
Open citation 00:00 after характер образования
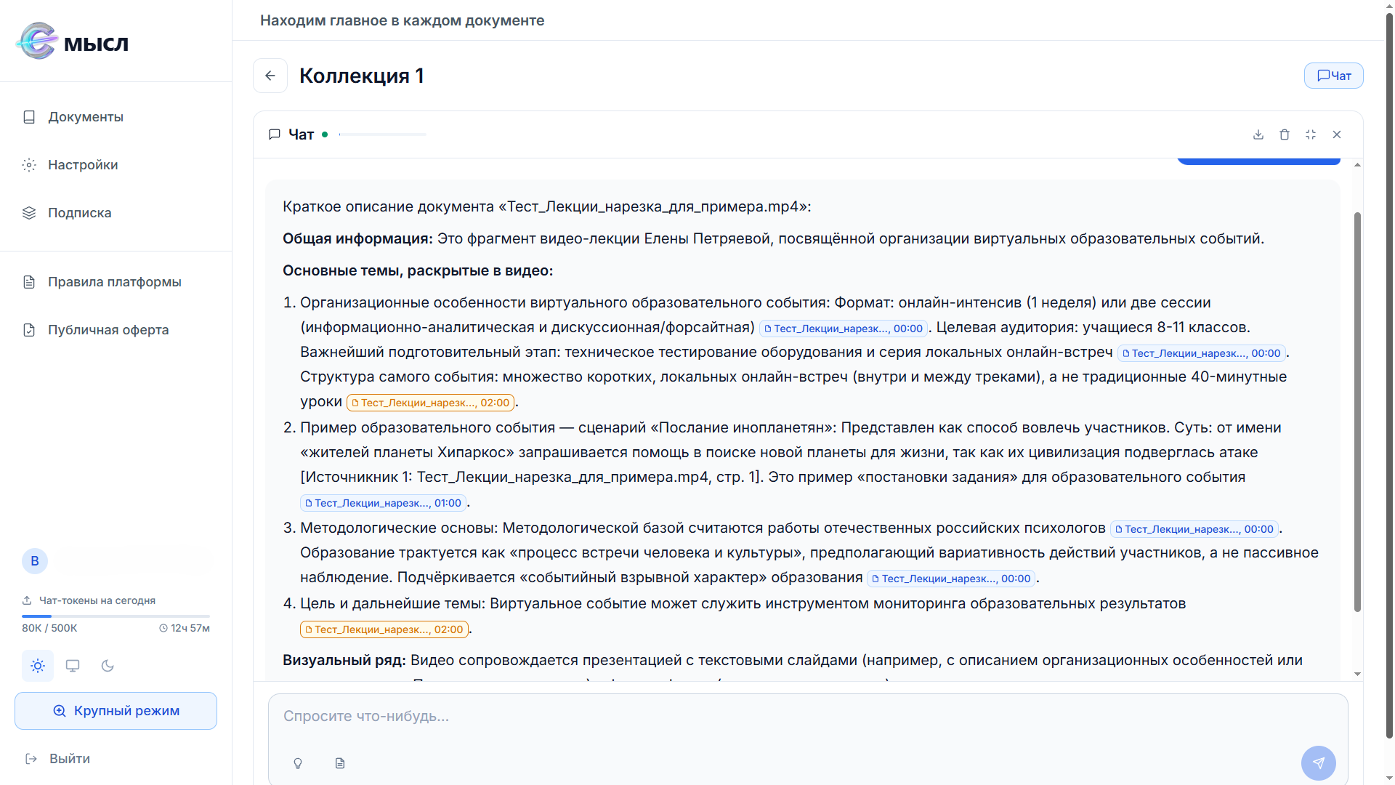click(x=951, y=579)
